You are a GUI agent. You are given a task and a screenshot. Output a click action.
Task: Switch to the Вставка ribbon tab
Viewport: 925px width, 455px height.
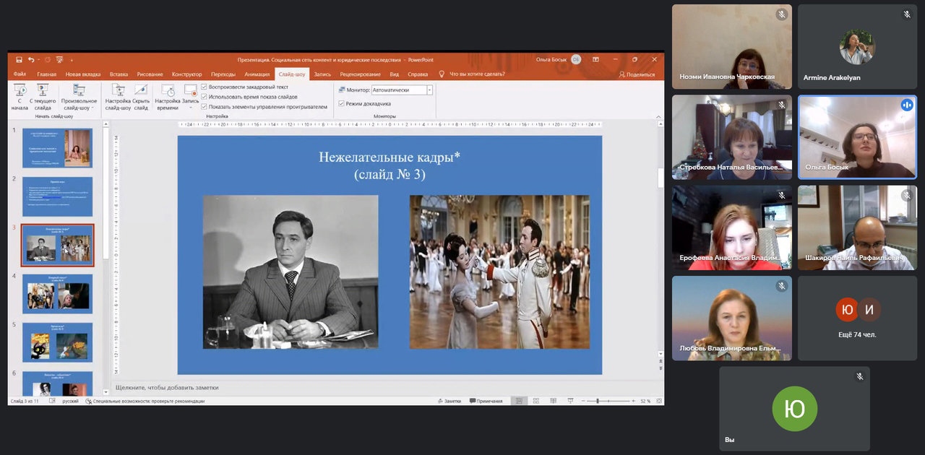(x=119, y=74)
